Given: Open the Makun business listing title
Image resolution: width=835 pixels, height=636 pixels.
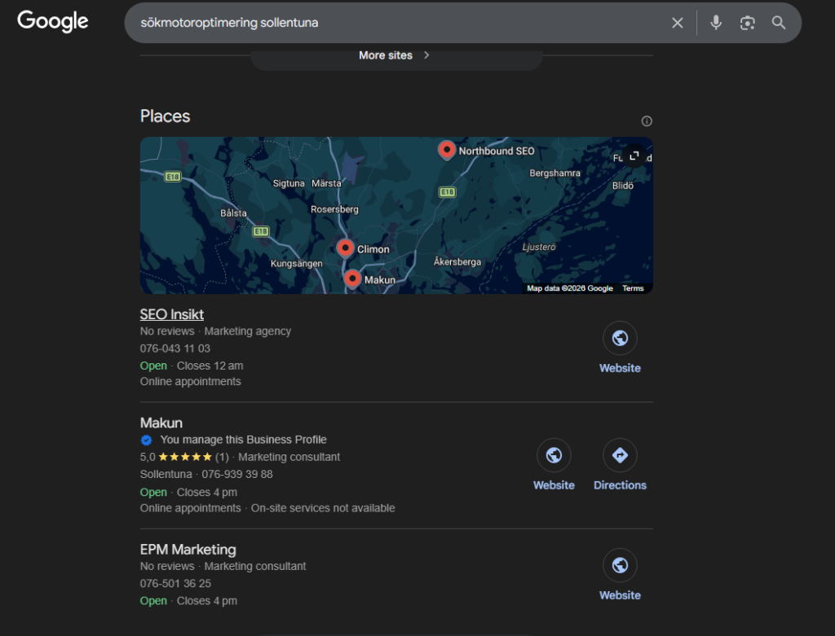Looking at the screenshot, I should pyautogui.click(x=161, y=423).
